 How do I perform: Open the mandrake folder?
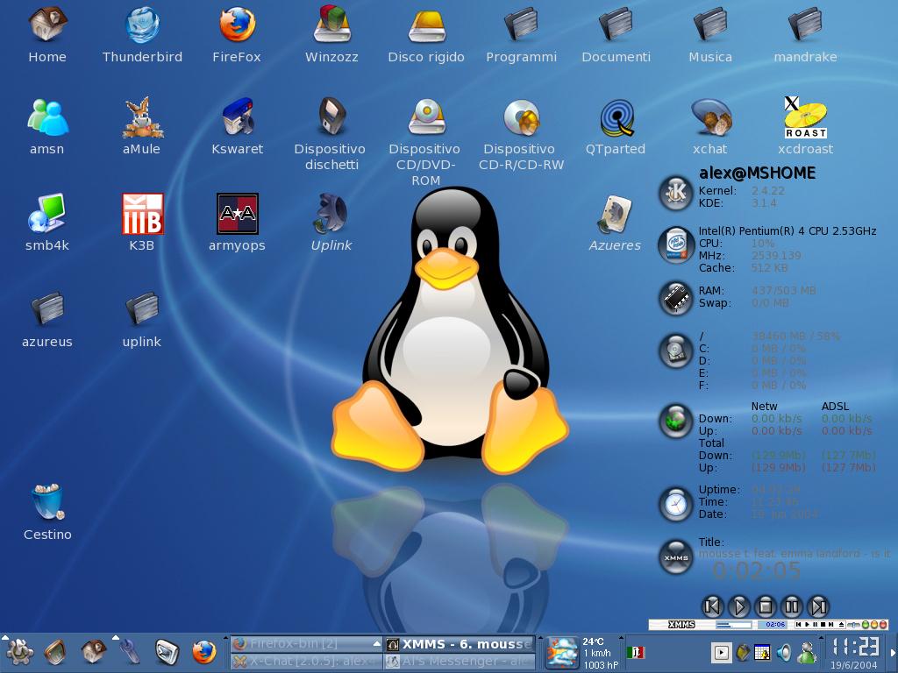[x=806, y=24]
